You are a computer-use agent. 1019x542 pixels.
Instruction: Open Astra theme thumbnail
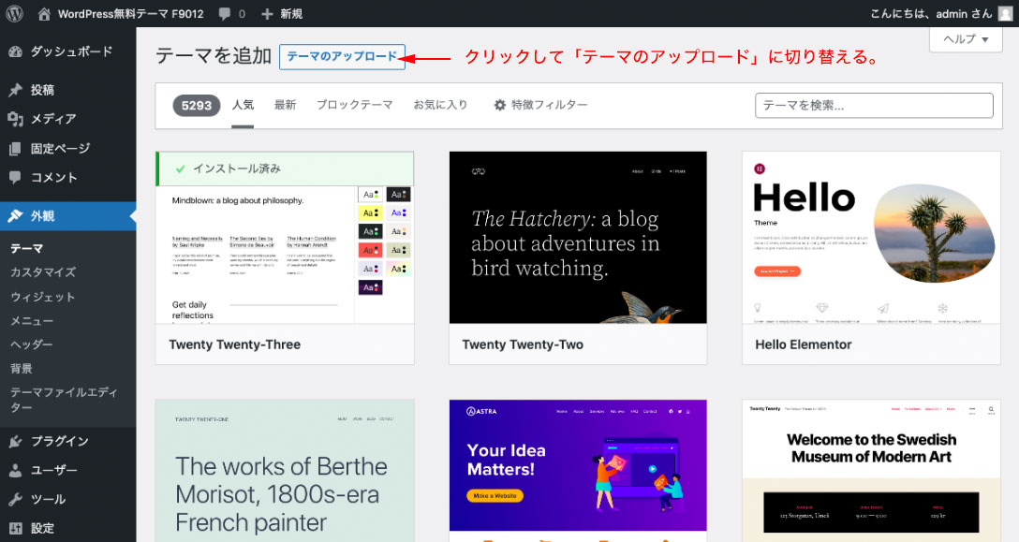[578, 471]
